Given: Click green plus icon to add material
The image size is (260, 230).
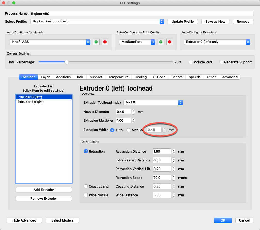Looking at the screenshot, I should coord(96,42).
